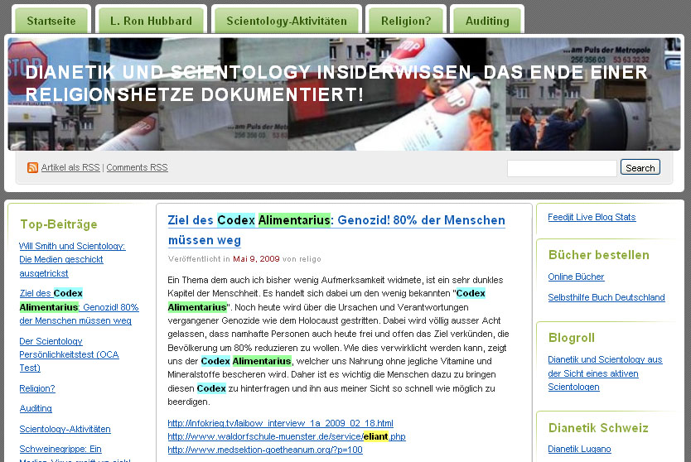Follow the waldorfschule-muenster.de link
The height and width of the screenshot is (462, 691).
286,436
